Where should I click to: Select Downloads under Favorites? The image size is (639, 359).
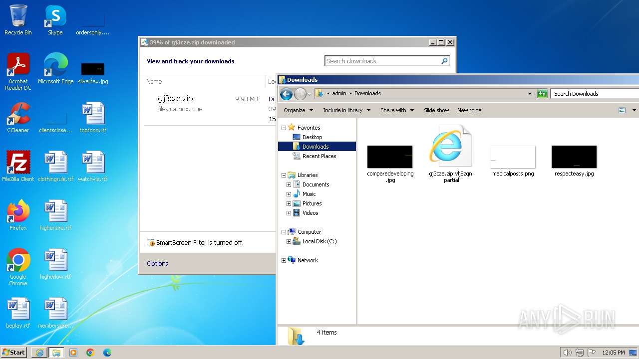(317, 147)
